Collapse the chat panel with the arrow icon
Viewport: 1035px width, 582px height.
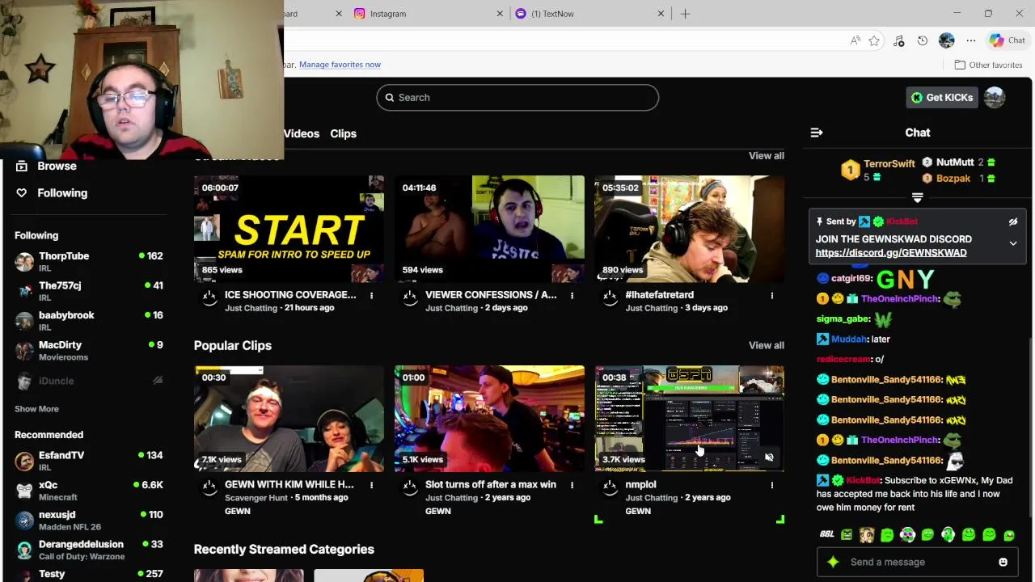817,133
